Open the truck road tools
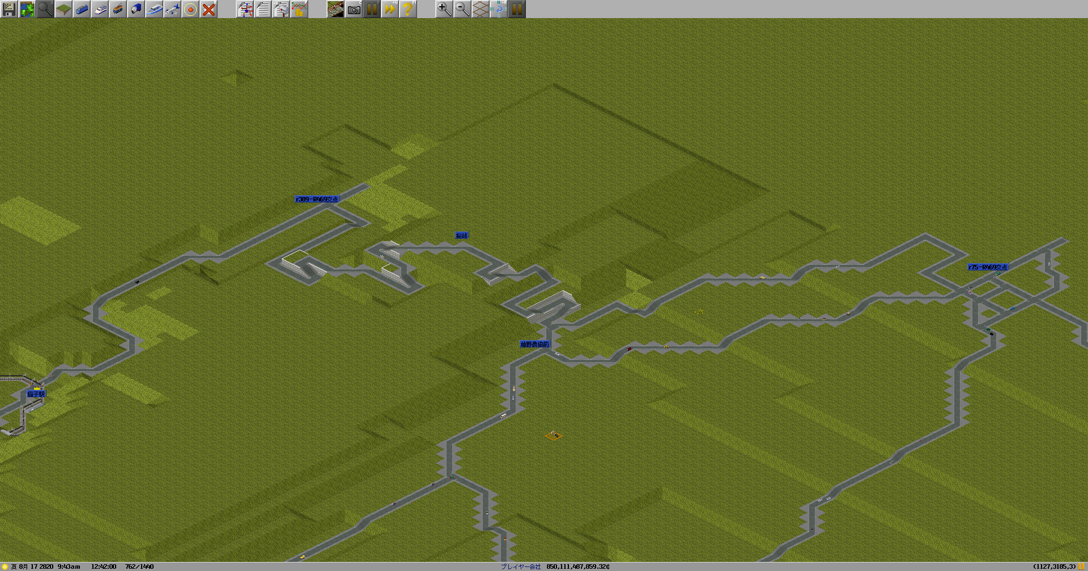The width and height of the screenshot is (1088, 571). (x=136, y=9)
